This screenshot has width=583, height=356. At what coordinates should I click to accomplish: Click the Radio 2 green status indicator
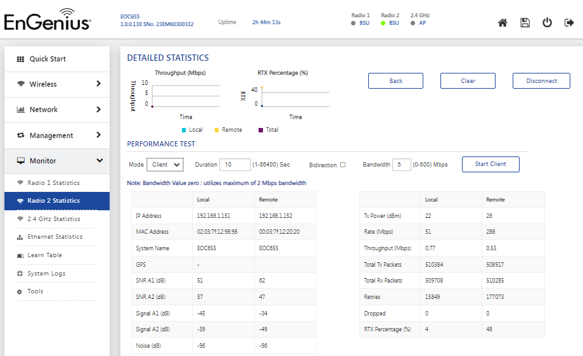[383, 23]
